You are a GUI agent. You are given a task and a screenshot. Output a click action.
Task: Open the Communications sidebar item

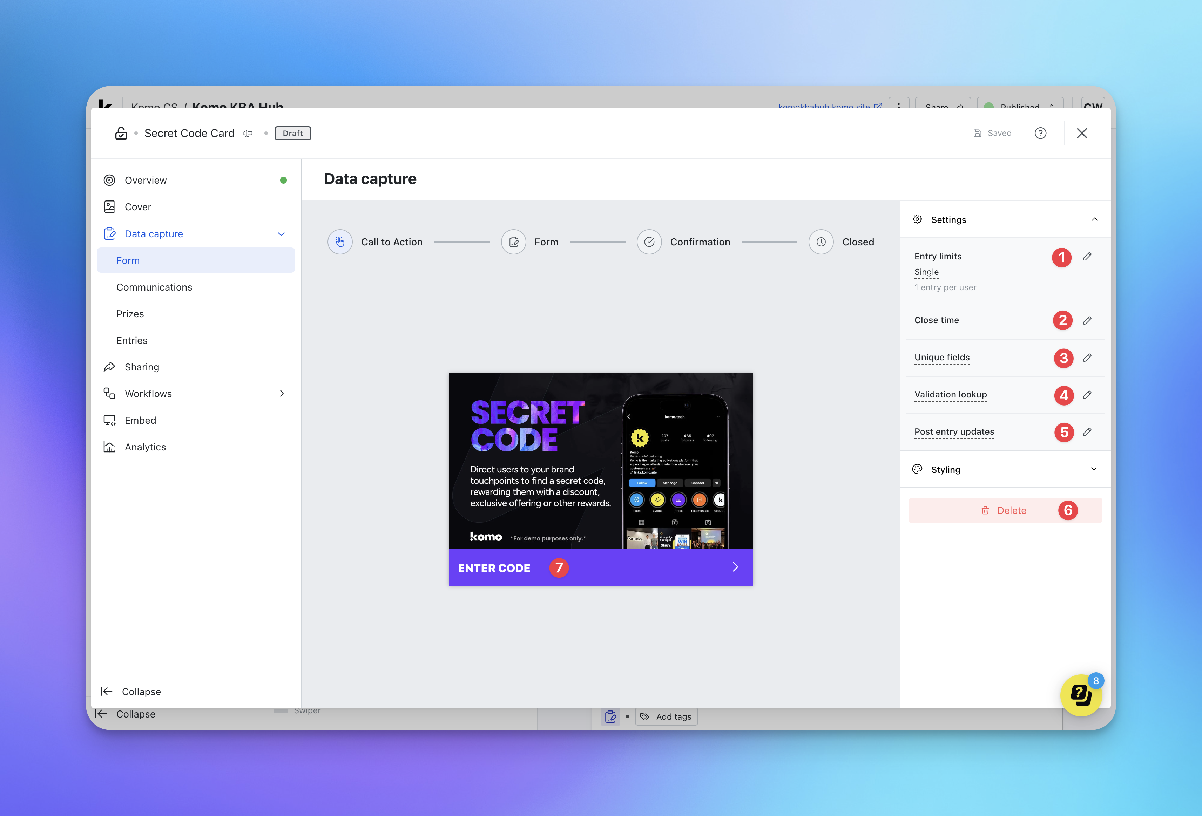(x=154, y=287)
